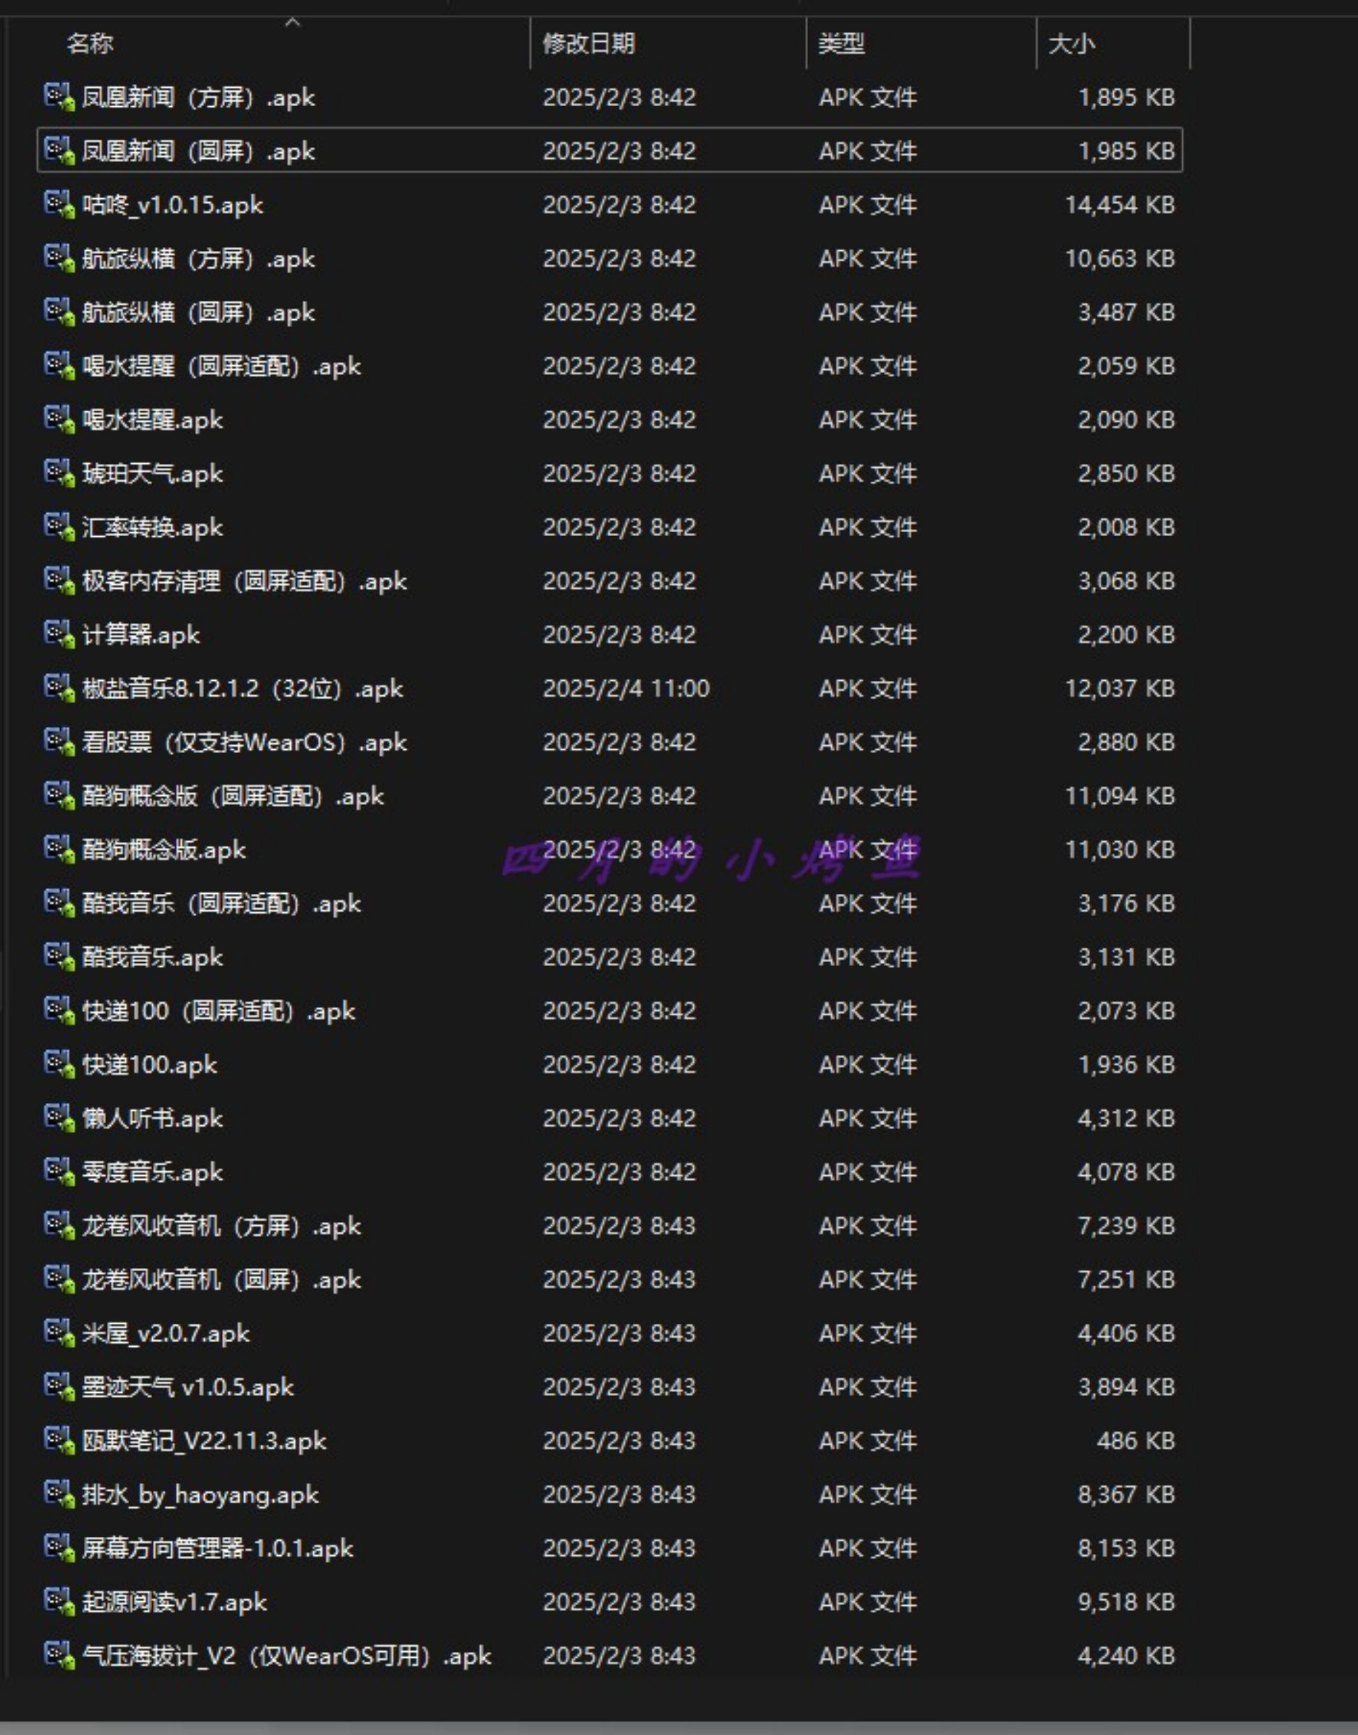Click size value 4,406 KB
This screenshot has height=1735, width=1358.
coord(1126,1332)
